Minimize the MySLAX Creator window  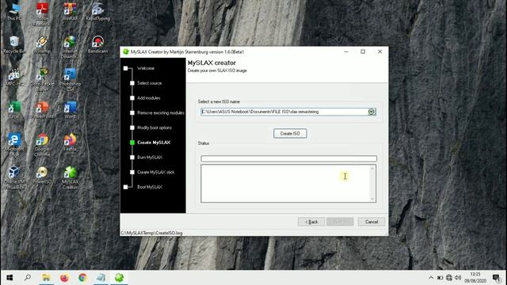point(346,51)
